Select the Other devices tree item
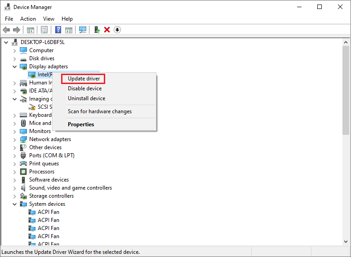351x257 pixels. [45, 147]
